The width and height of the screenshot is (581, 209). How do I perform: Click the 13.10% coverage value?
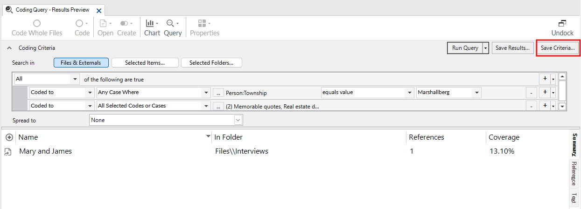[x=501, y=151]
